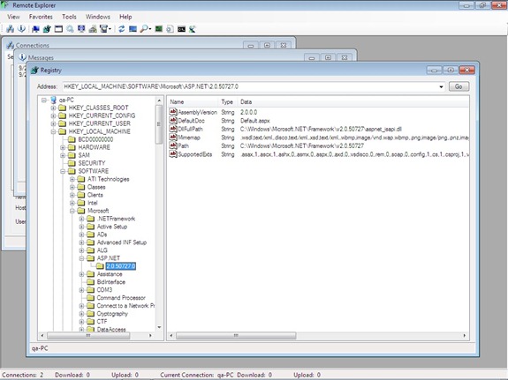
Task: Open the Address bar dropdown arrow
Action: click(441, 86)
